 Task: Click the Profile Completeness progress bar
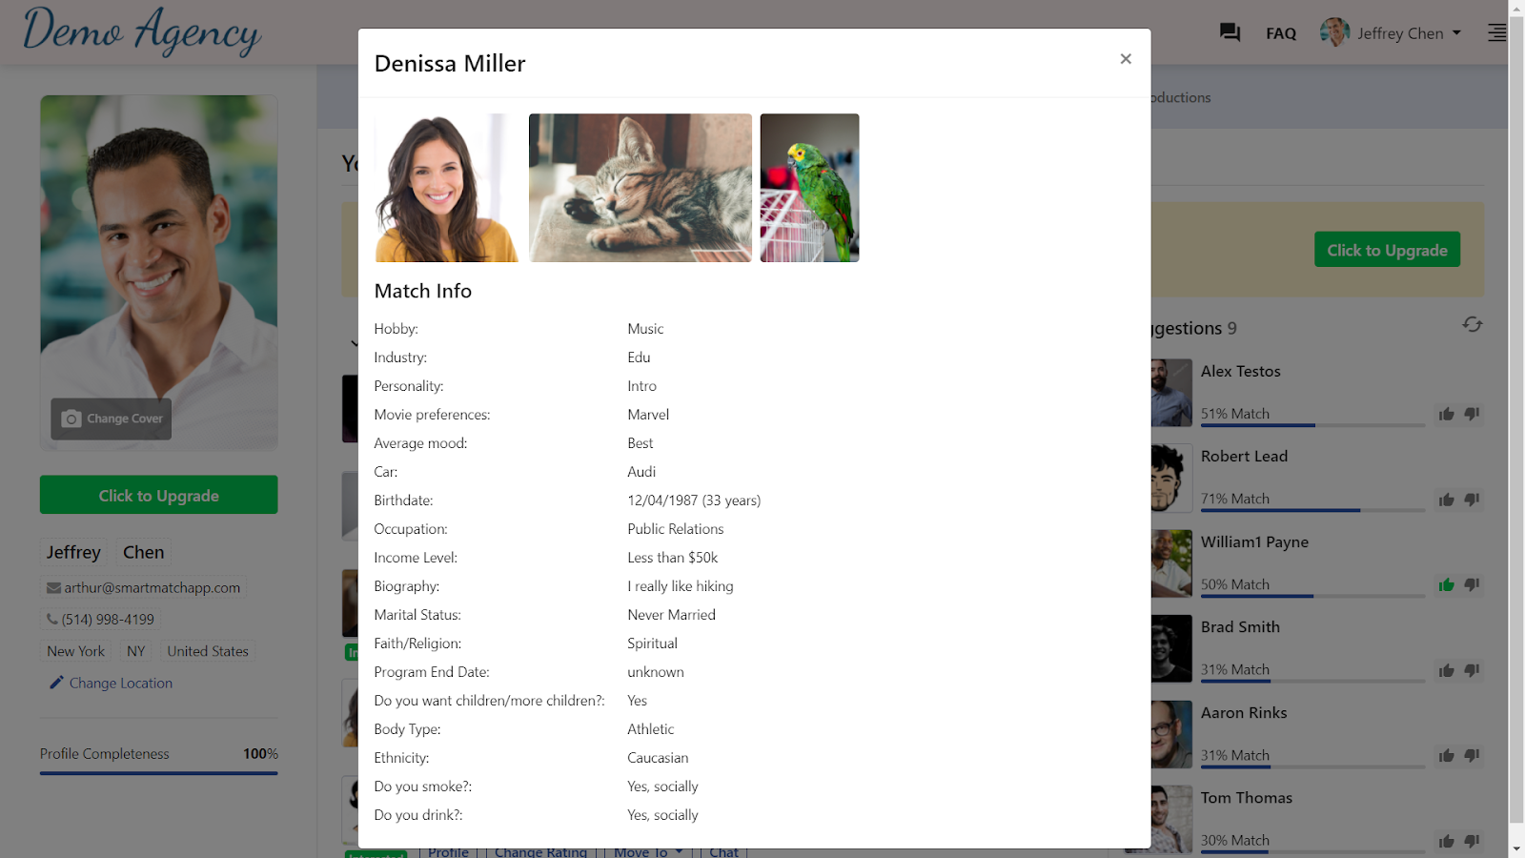(158, 773)
